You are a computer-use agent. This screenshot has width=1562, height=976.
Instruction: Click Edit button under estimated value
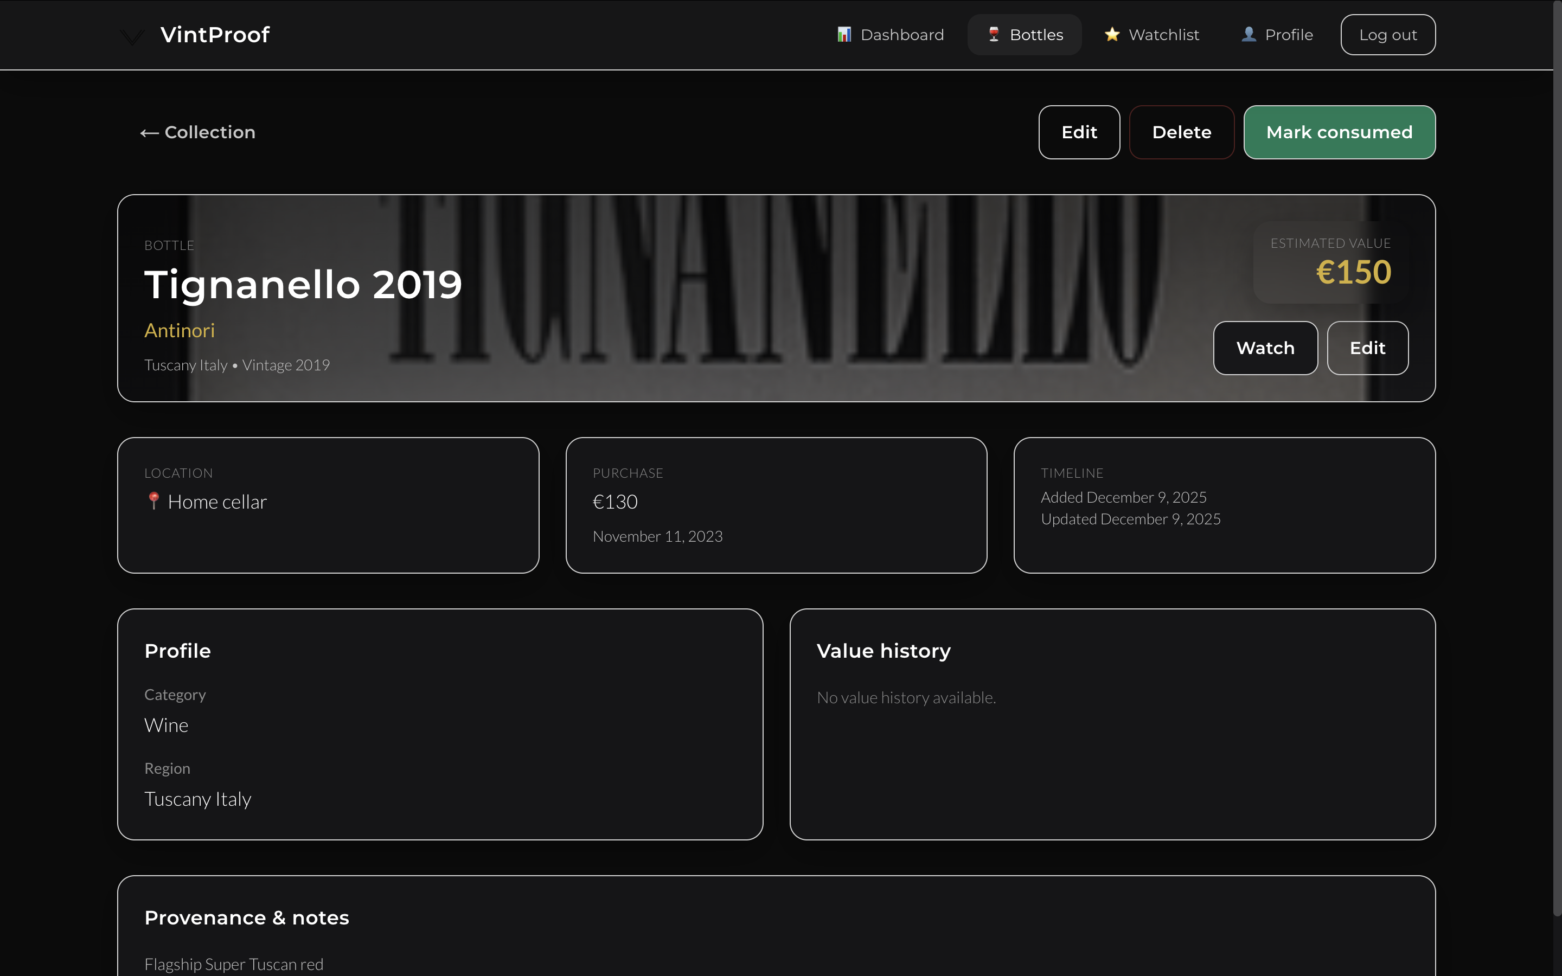tap(1367, 348)
